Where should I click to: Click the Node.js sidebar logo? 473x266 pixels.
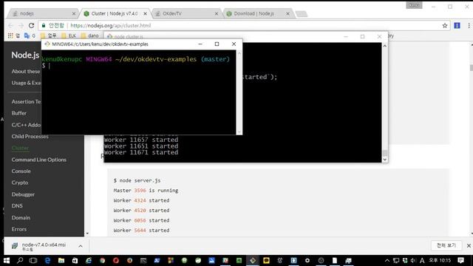(x=25, y=55)
